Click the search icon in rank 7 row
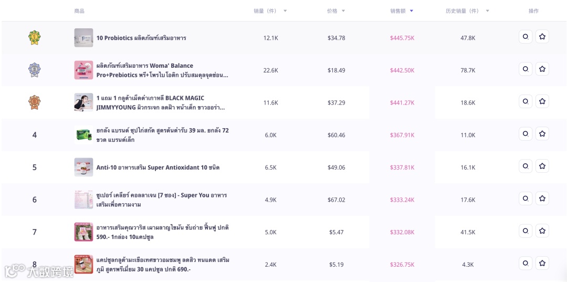Image resolution: width=567 pixels, height=282 pixels. click(526, 231)
